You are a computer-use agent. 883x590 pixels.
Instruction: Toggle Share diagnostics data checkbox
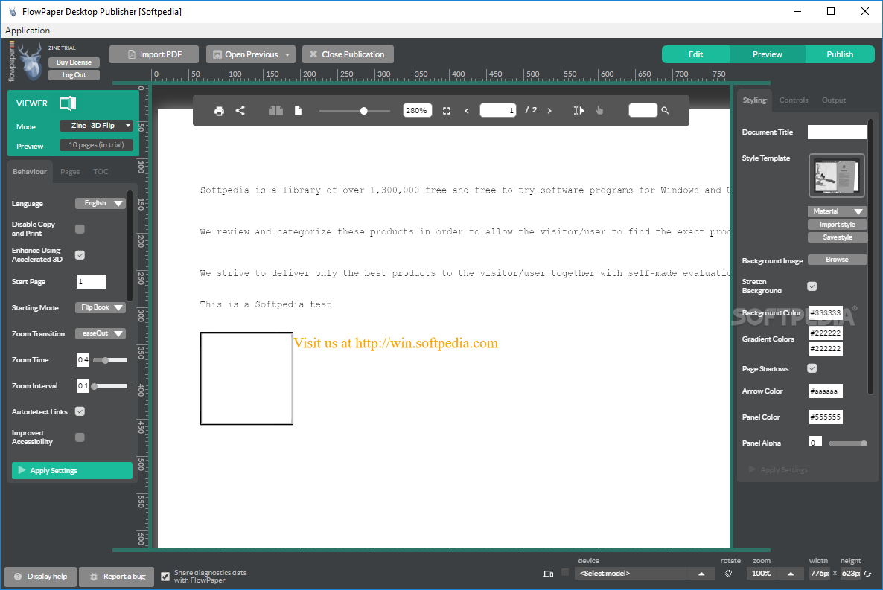[165, 577]
